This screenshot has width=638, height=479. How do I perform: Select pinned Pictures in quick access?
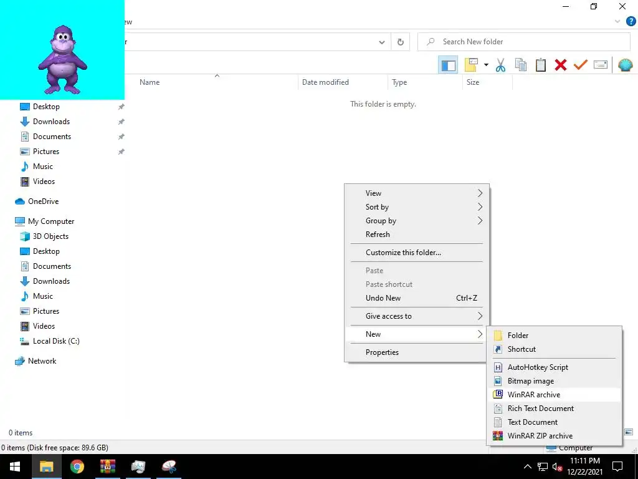pyautogui.click(x=46, y=152)
